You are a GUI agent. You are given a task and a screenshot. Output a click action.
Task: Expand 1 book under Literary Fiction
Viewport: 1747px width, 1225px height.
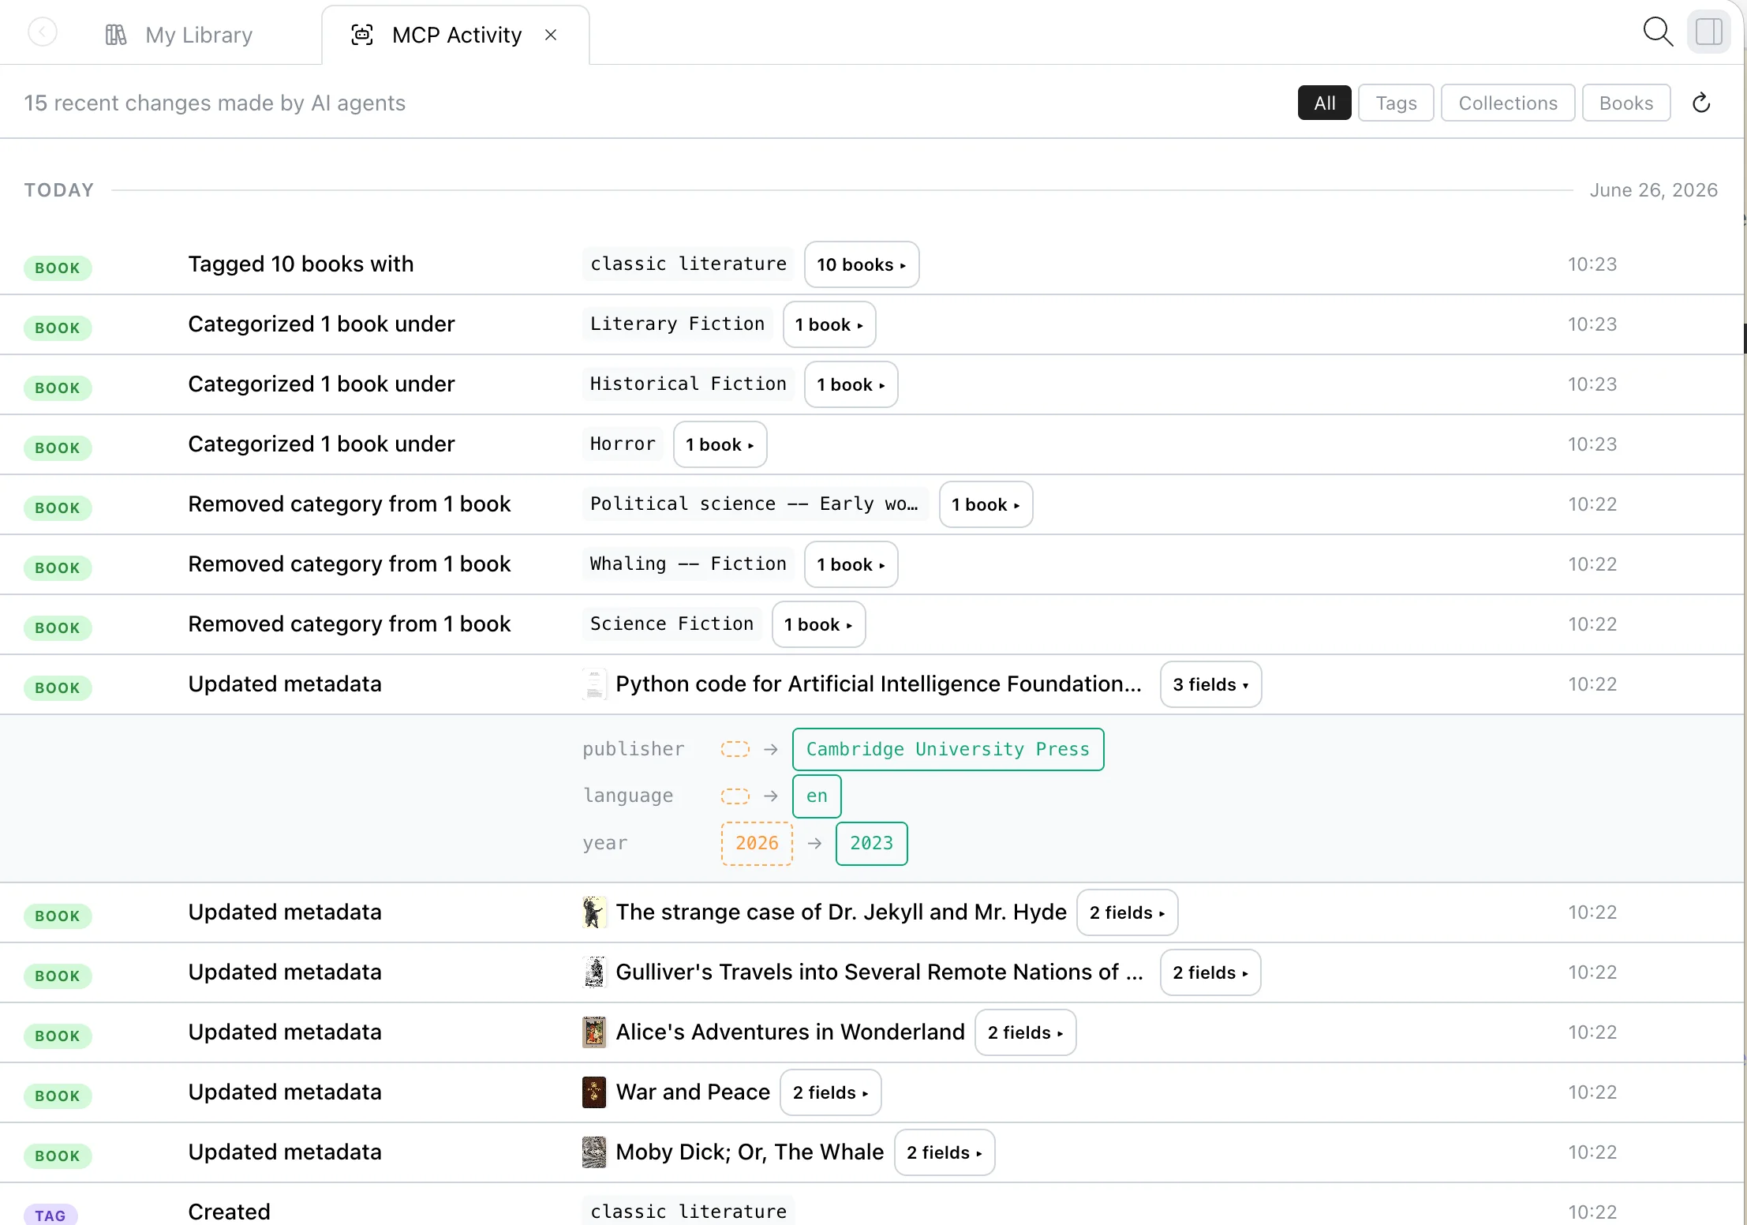pyautogui.click(x=829, y=324)
